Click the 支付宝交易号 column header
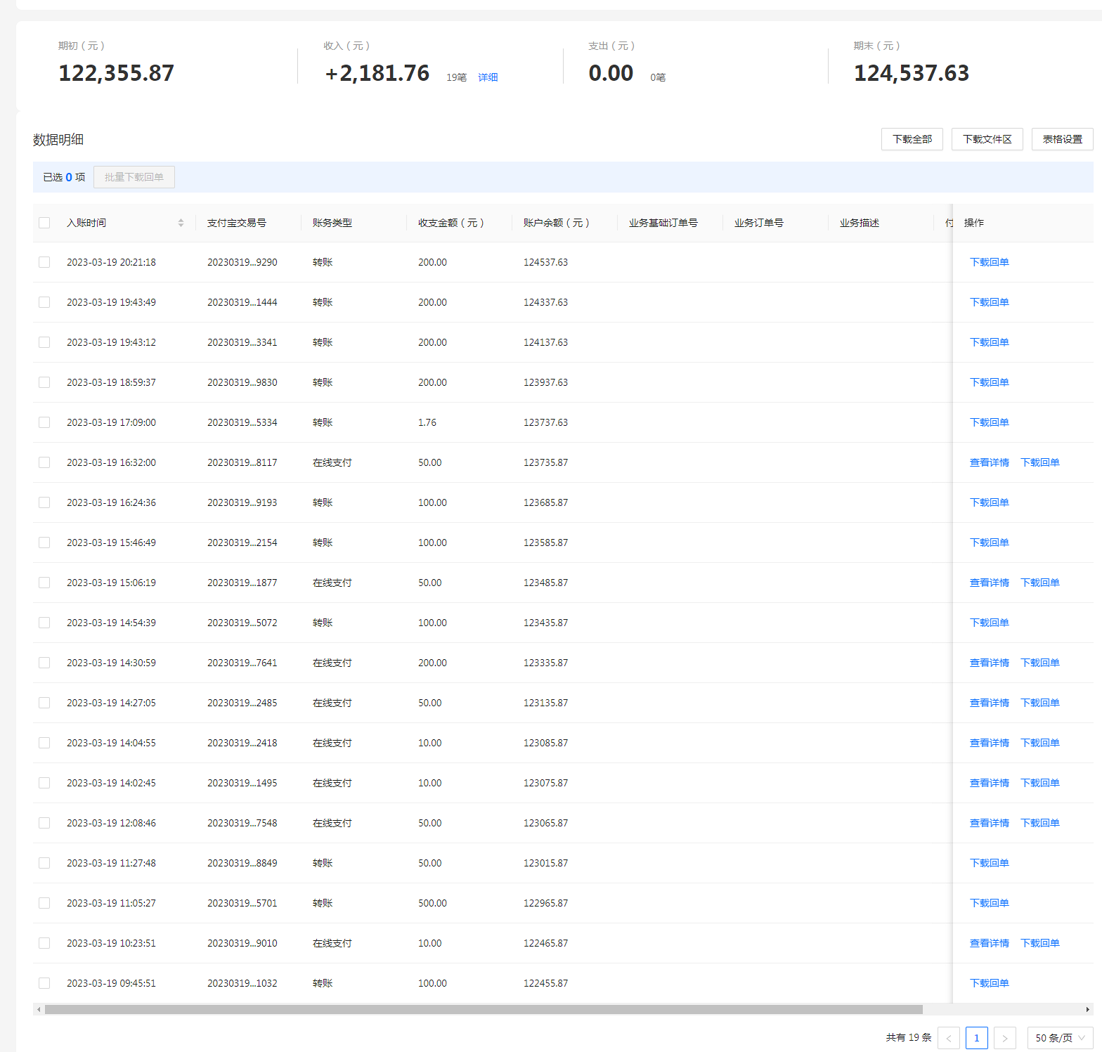The image size is (1102, 1052). click(237, 223)
